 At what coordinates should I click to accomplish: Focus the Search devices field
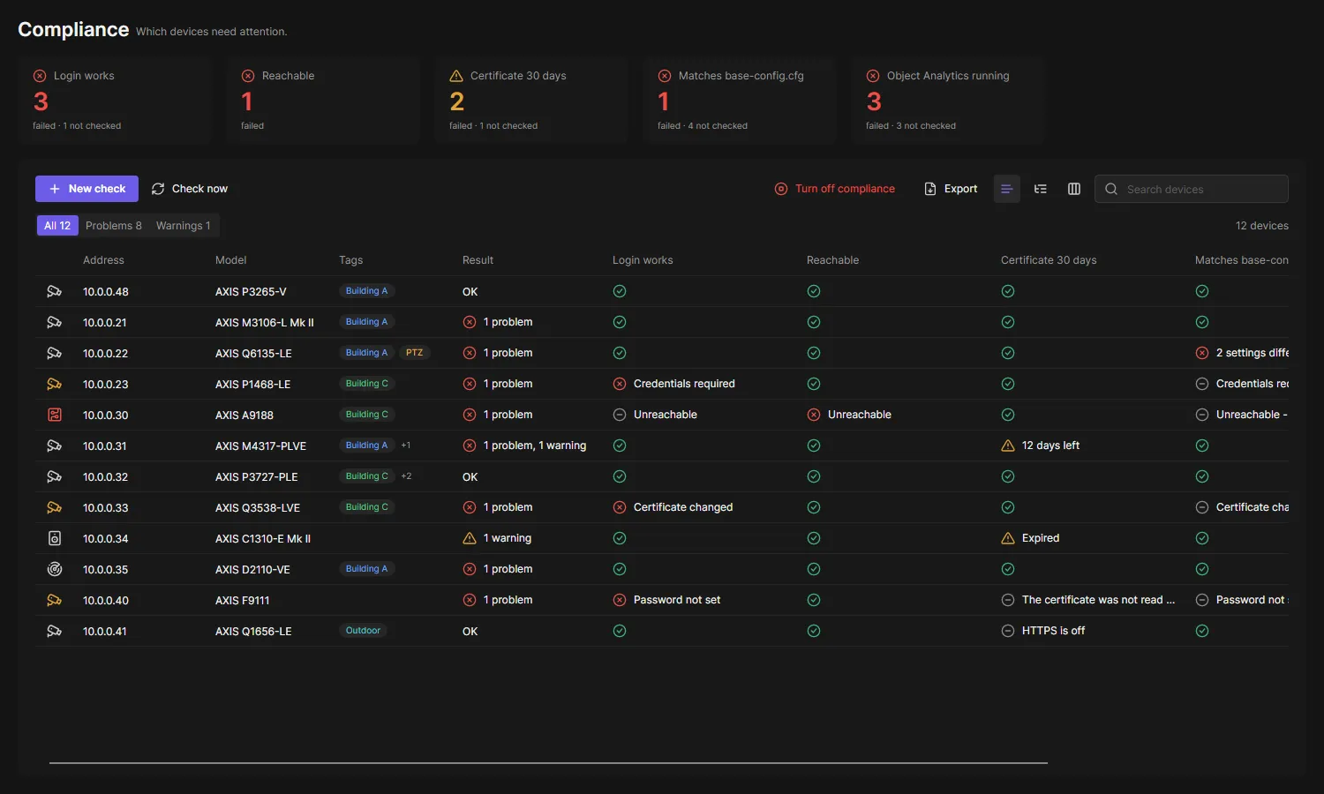1192,189
